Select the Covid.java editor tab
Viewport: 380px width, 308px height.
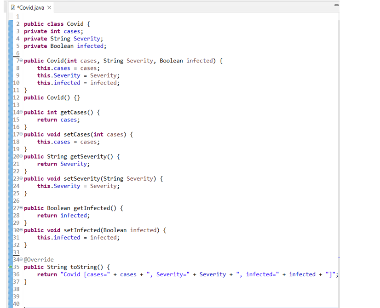tap(29, 7)
